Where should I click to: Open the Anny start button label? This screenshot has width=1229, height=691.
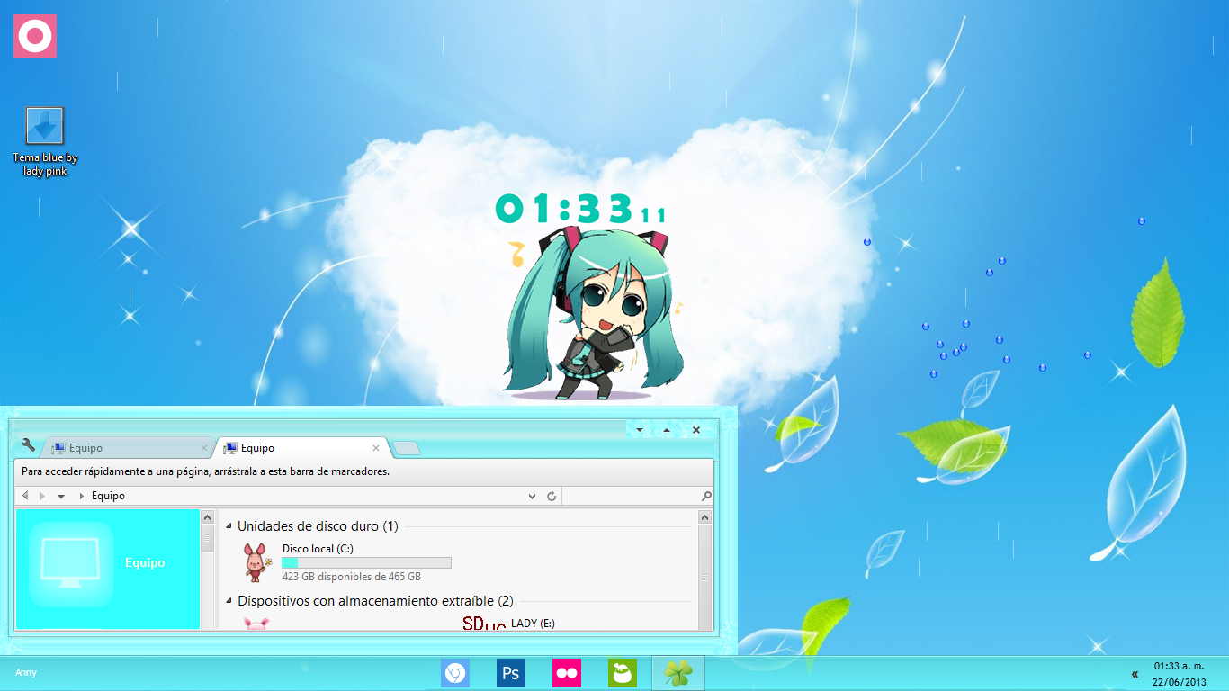click(x=26, y=672)
